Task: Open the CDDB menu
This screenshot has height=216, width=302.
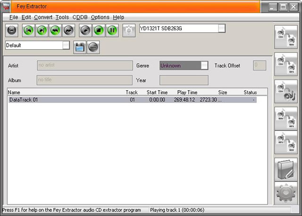Action: [80, 17]
